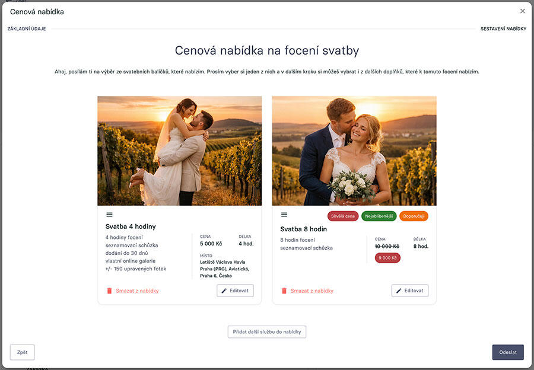Click the Nejoblíbenější green badge

pos(379,216)
